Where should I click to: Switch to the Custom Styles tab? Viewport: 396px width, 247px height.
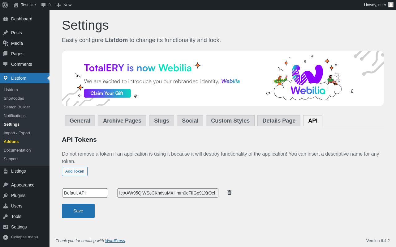230,121
